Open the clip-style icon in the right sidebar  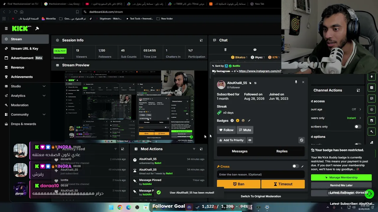372,120
